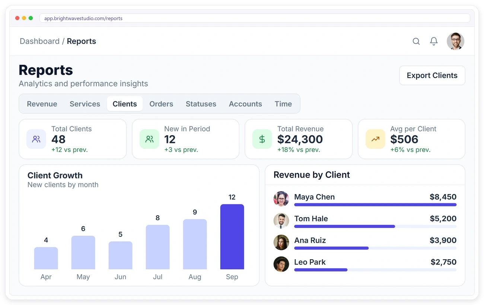Click the Export Clients button
The image size is (484, 305).
click(432, 76)
